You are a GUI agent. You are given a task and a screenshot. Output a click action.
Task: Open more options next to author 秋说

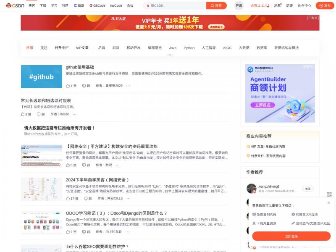click(118, 165)
